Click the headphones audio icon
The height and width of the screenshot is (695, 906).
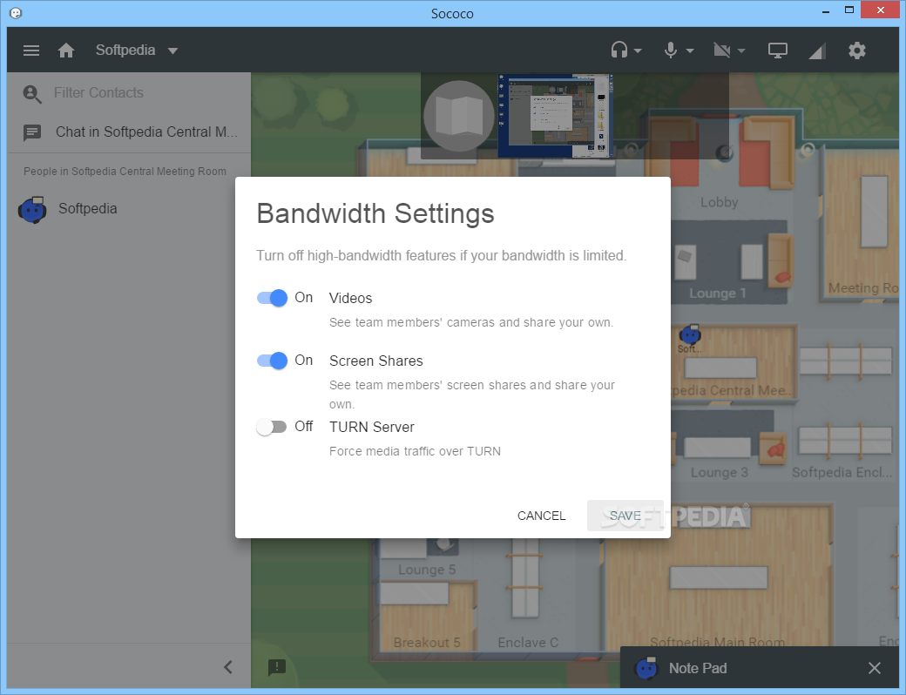coord(619,51)
